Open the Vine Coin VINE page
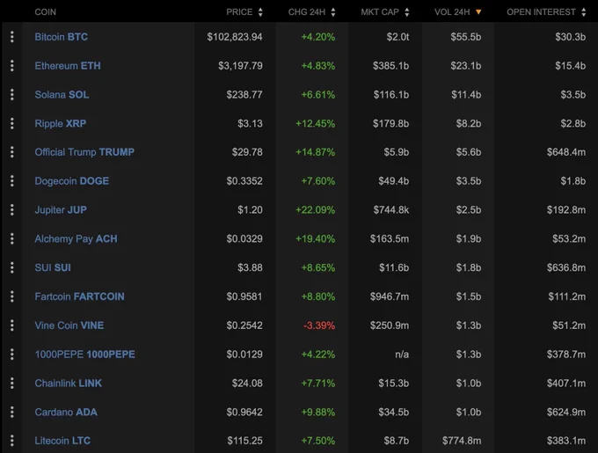This screenshot has width=598, height=453. tap(69, 325)
